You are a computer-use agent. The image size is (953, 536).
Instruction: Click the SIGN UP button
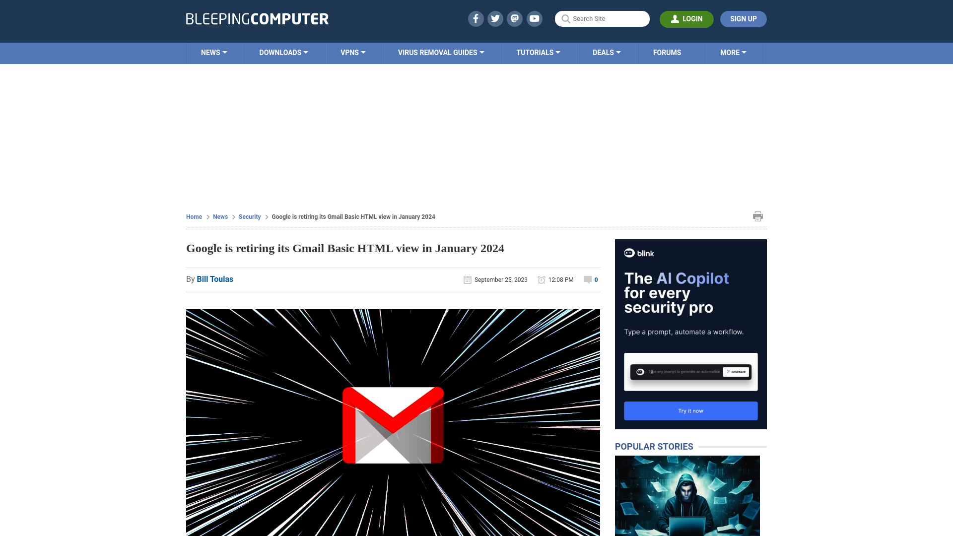[x=743, y=19]
